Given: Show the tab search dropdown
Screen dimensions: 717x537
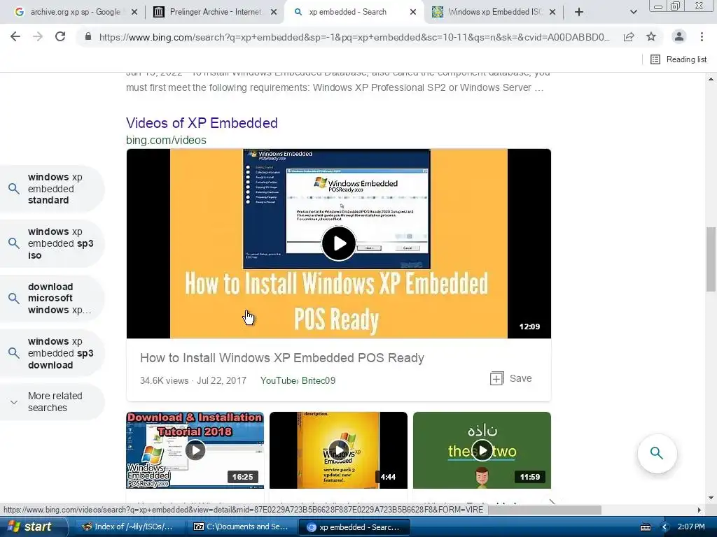Looking at the screenshot, I should (x=633, y=12).
